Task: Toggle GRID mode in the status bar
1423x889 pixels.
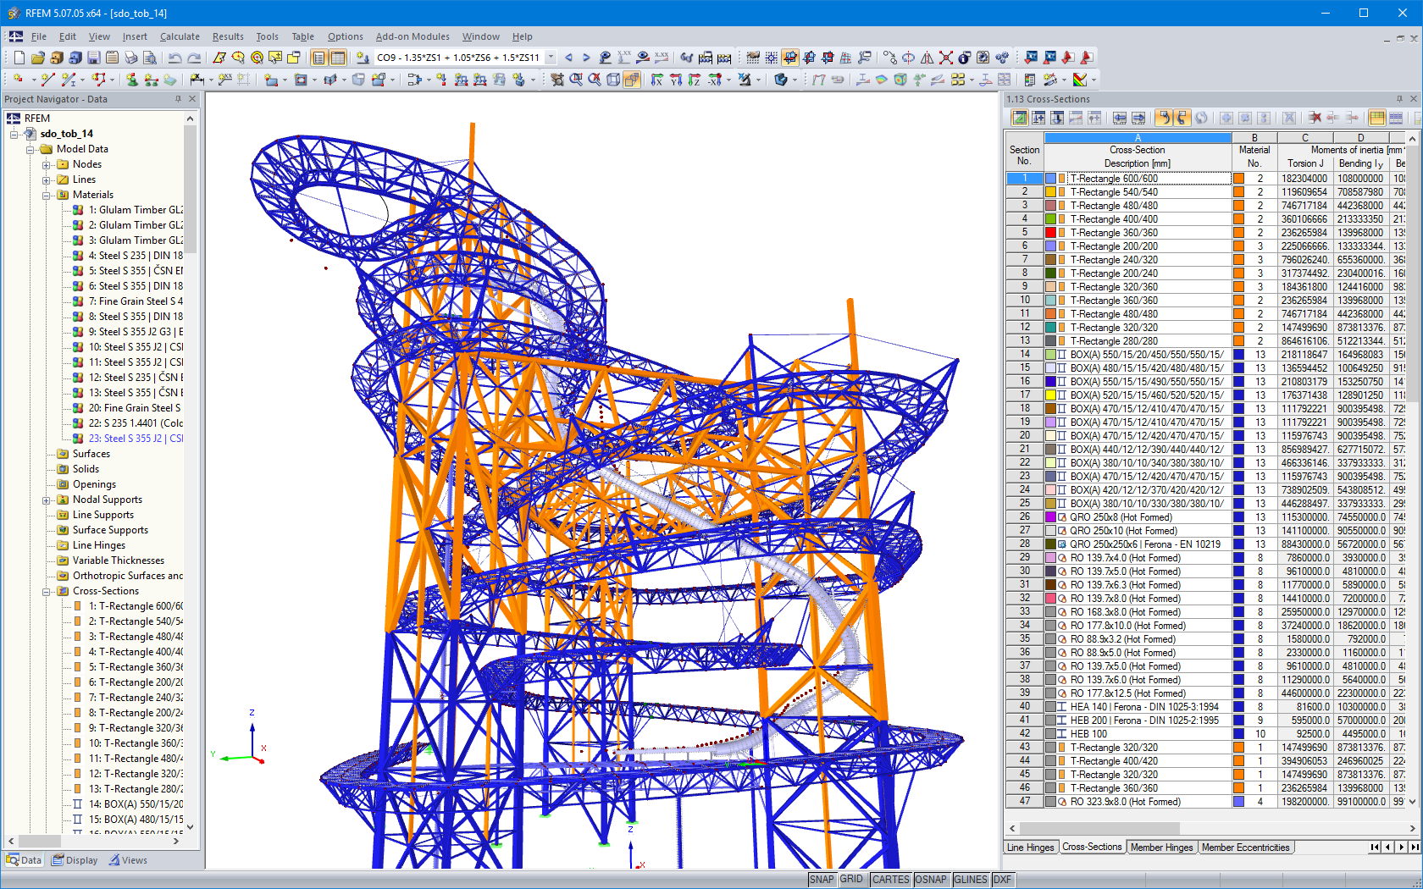Action: 852,879
